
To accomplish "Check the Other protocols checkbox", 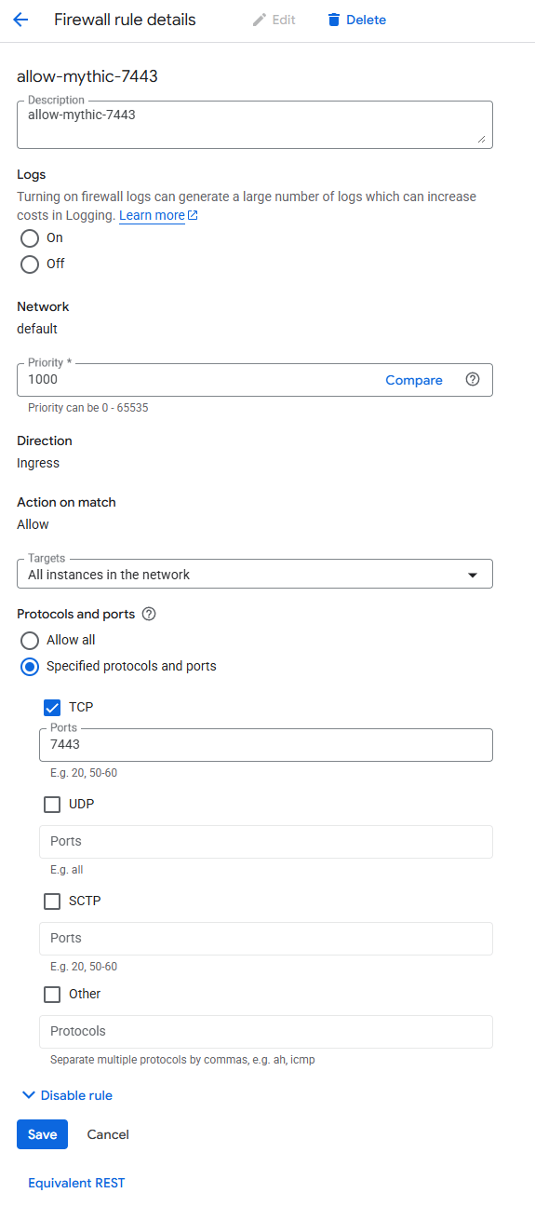I will tap(52, 995).
